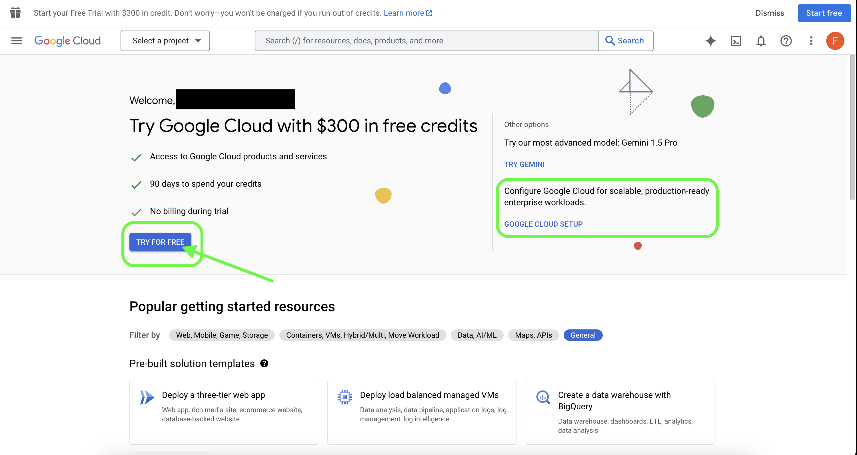Open the main navigation hamburger menu
This screenshot has height=455, width=857.
click(x=16, y=41)
